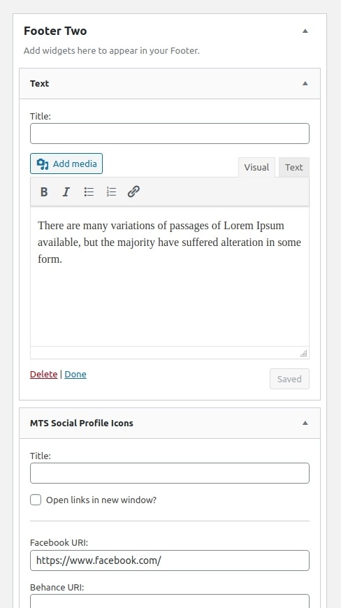
Task: Insert a bulleted list
Action: (89, 191)
